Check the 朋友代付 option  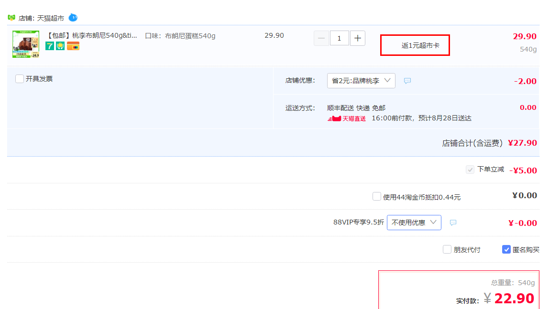coord(447,249)
